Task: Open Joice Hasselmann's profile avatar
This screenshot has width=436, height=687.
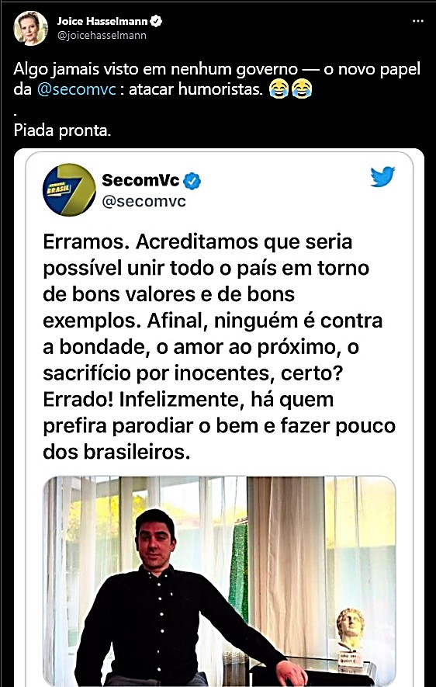Action: pos(30,29)
